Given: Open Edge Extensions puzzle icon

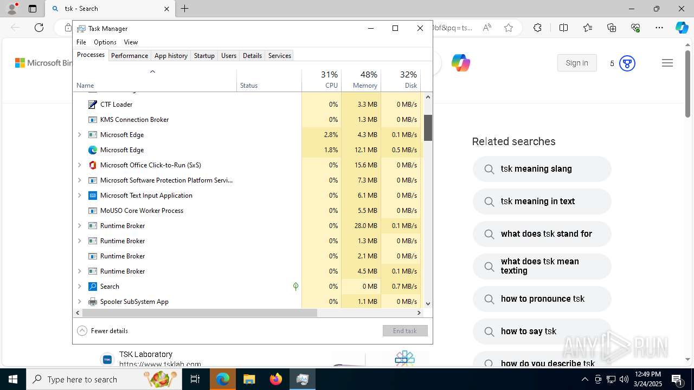Looking at the screenshot, I should (x=537, y=28).
